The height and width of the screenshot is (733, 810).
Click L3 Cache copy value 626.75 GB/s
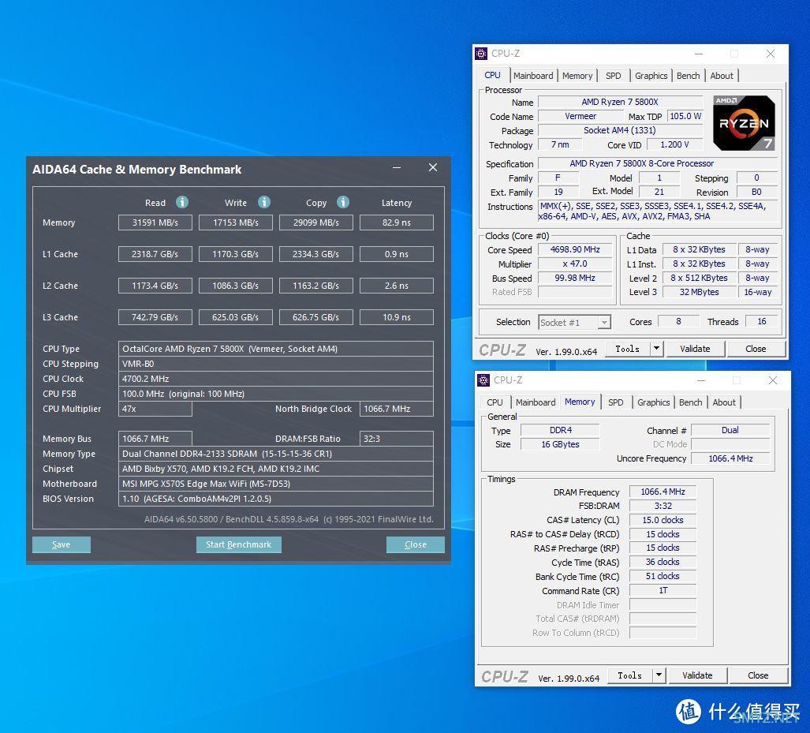click(x=316, y=317)
